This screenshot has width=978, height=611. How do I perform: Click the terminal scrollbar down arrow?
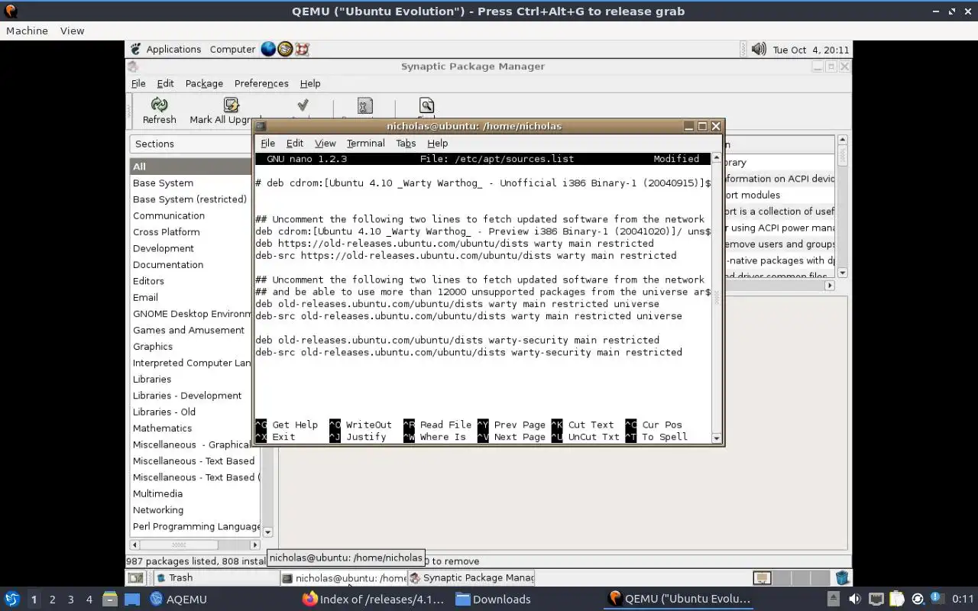(x=717, y=438)
